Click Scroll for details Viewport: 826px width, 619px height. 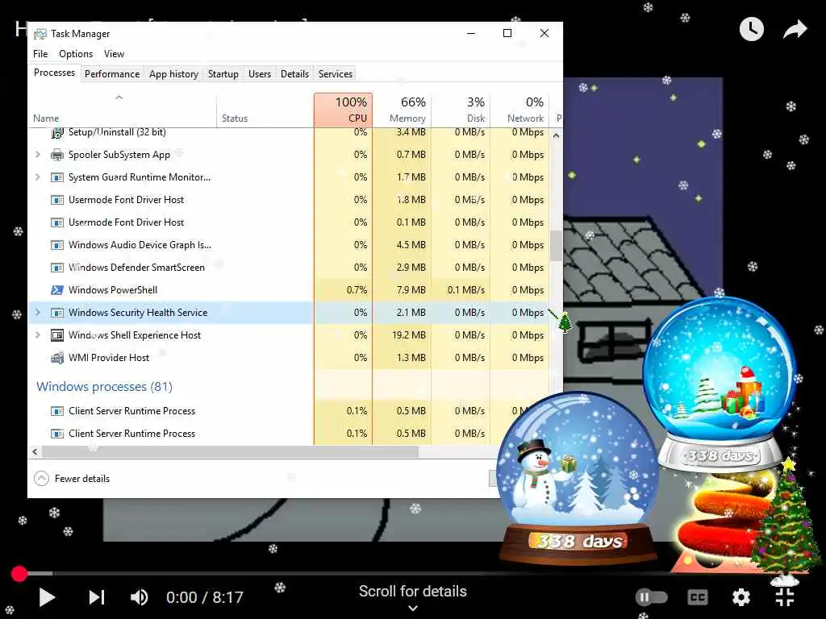[412, 591]
